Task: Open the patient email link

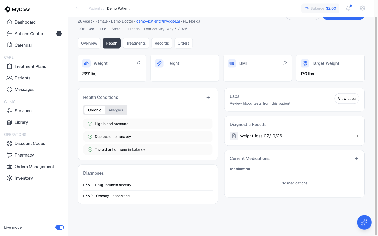Action: tap(158, 21)
